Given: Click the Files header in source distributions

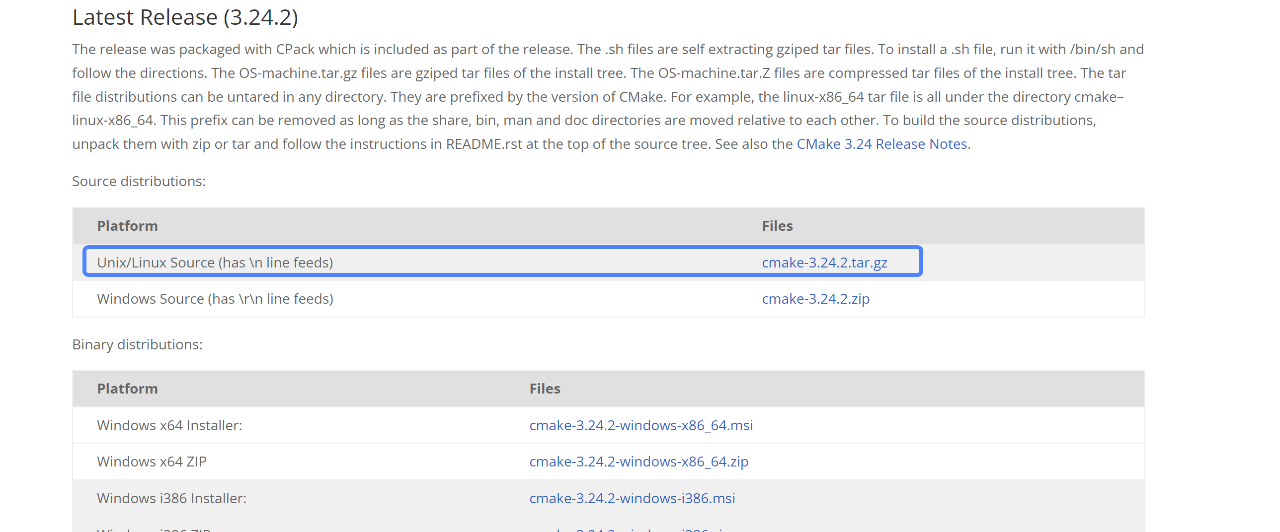Looking at the screenshot, I should tap(777, 226).
